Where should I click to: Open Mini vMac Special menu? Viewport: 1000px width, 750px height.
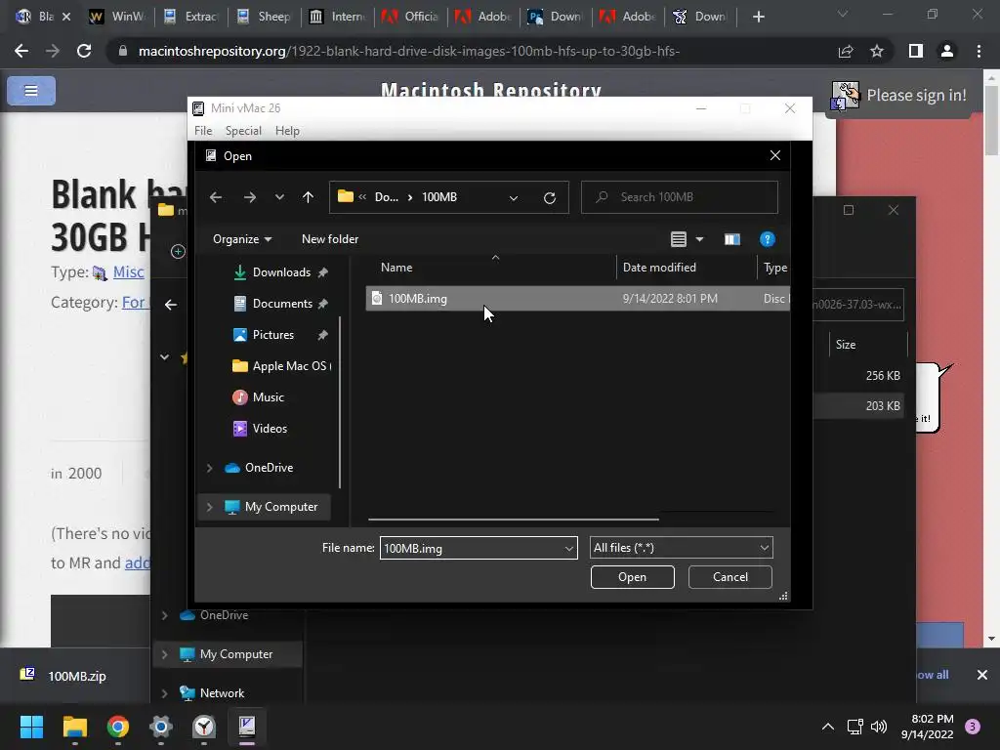tap(243, 131)
